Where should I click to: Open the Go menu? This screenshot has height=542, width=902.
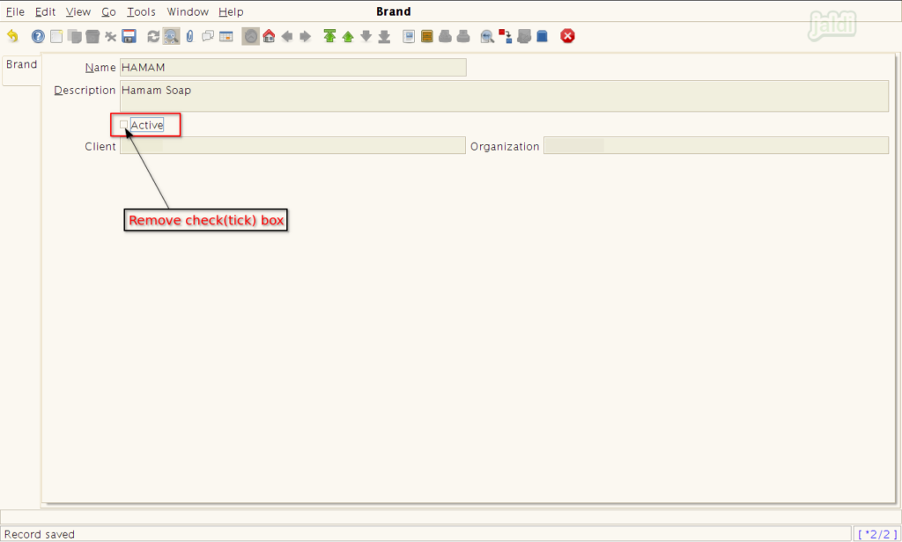(x=108, y=11)
